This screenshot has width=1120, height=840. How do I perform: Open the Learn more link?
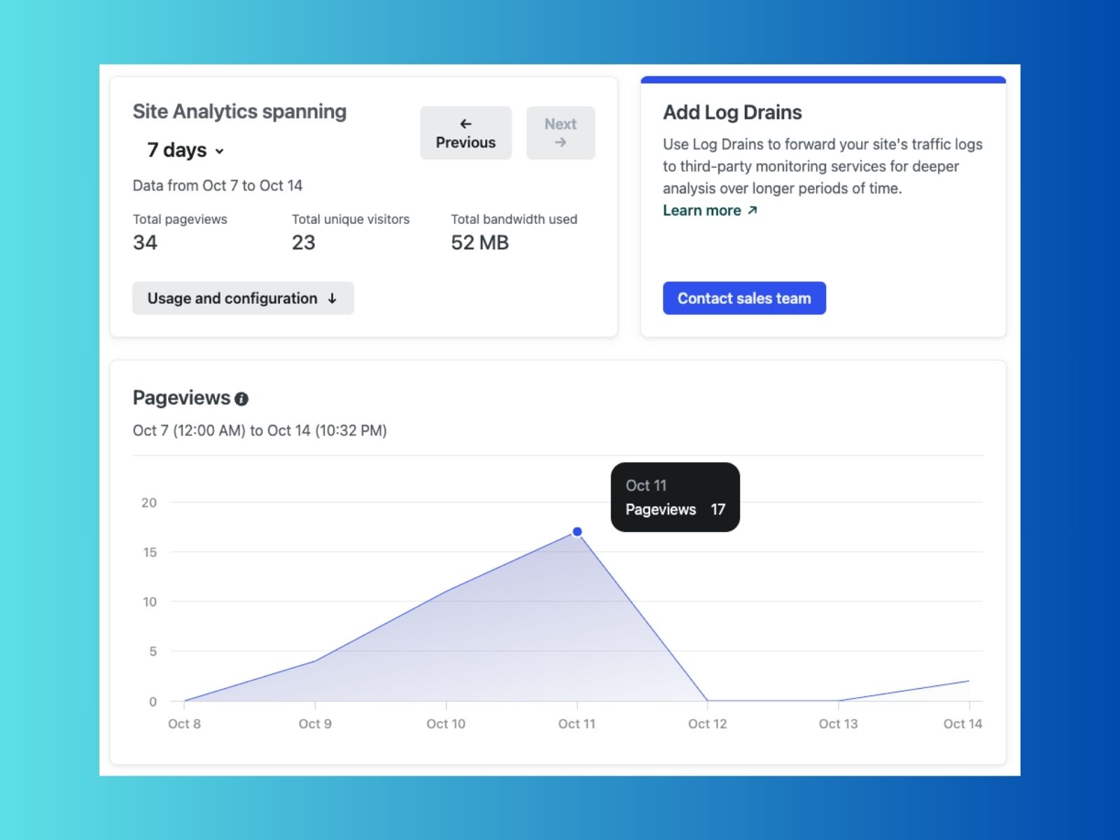click(x=701, y=210)
